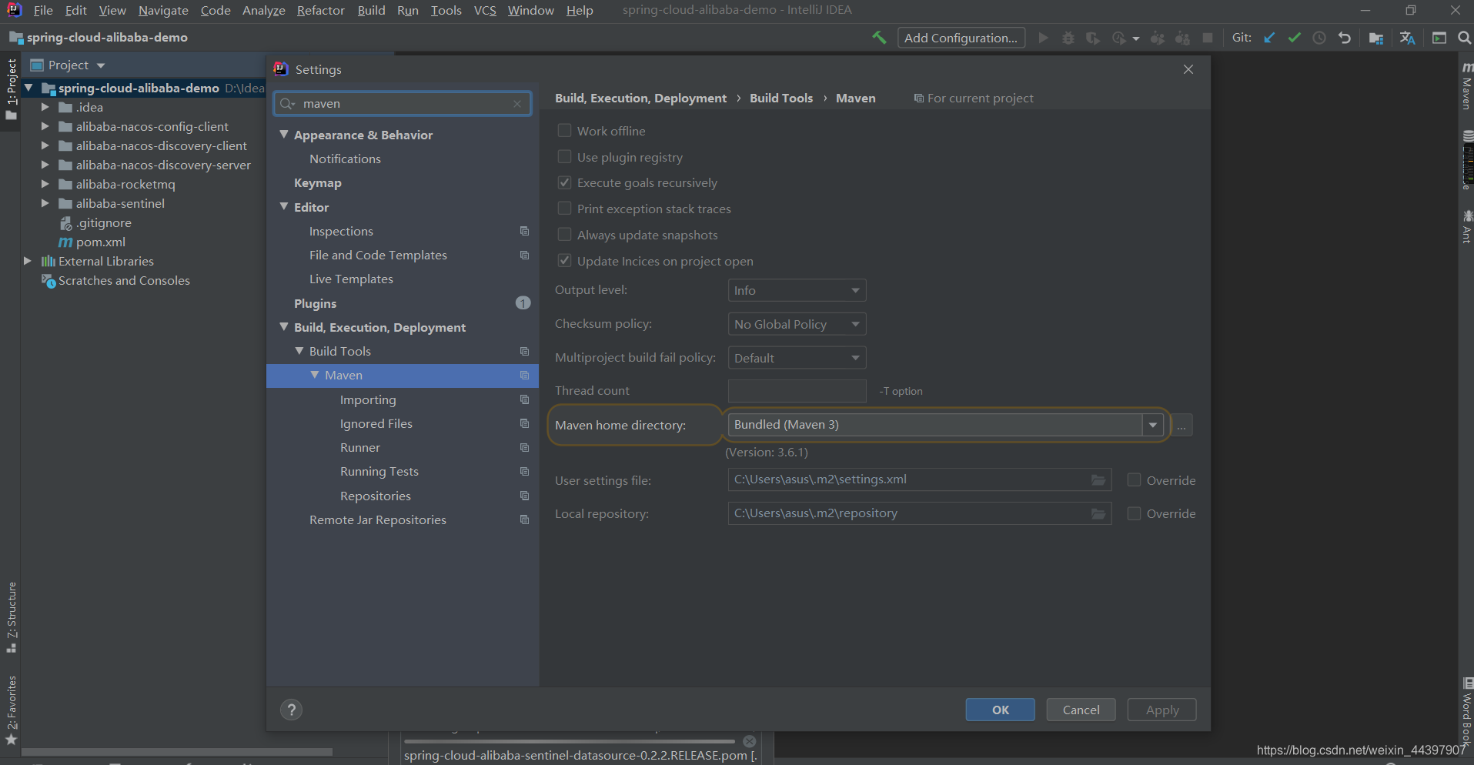
Task: Click the Build project hammer icon
Action: [878, 37]
